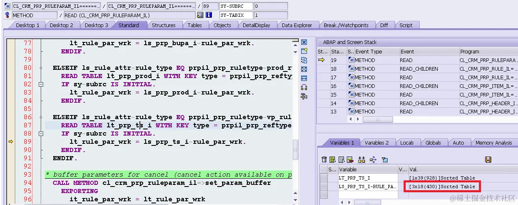Click the tools icon below the headset icon
518x205 pixels.
pyautogui.click(x=304, y=97)
